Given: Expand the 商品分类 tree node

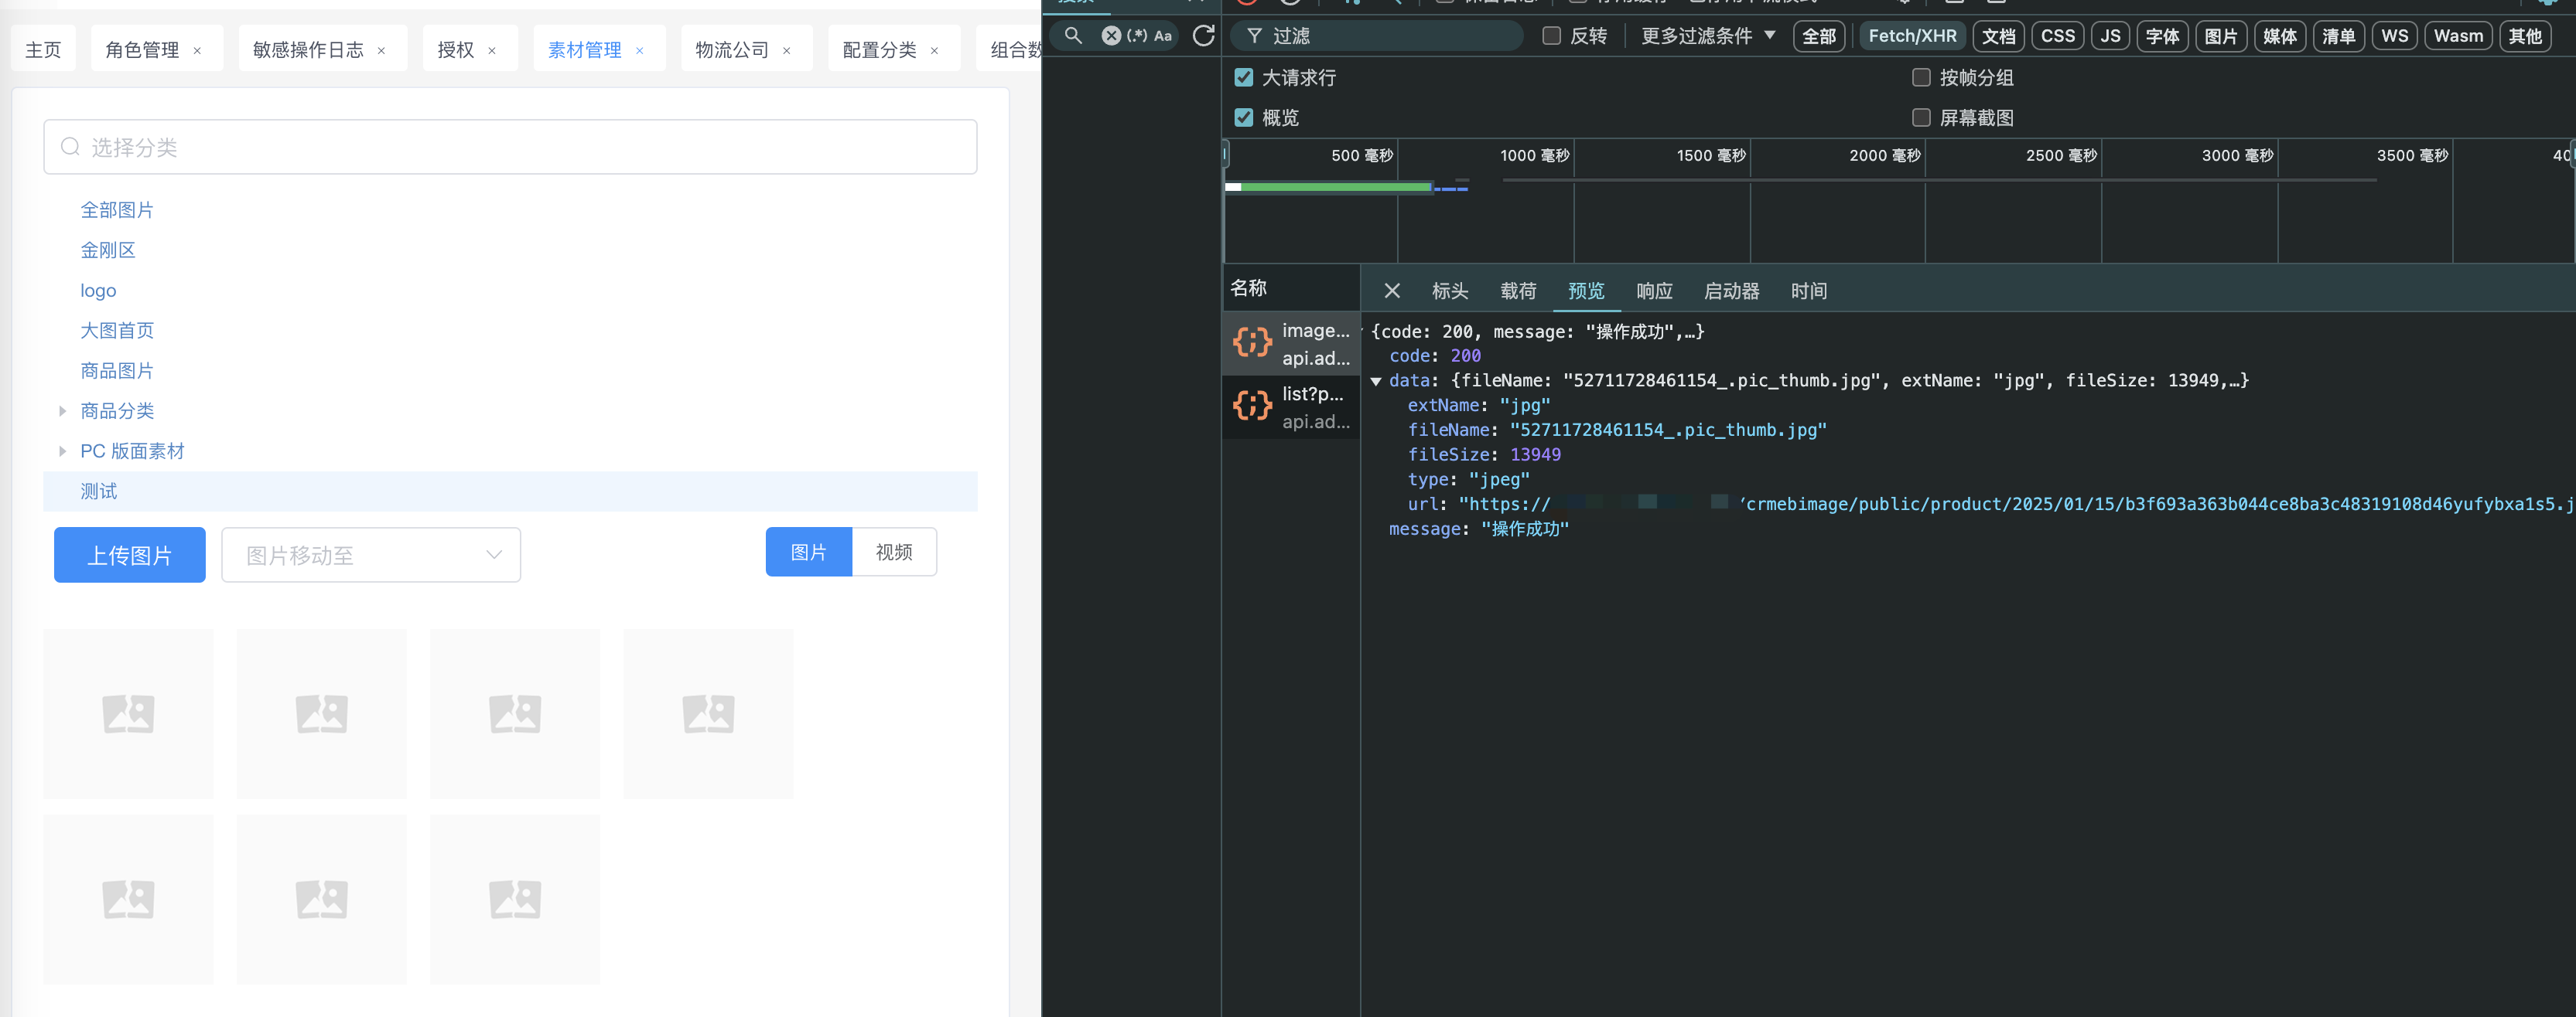Looking at the screenshot, I should click(x=62, y=410).
